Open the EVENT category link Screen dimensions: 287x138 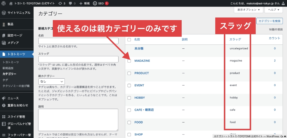139,85
